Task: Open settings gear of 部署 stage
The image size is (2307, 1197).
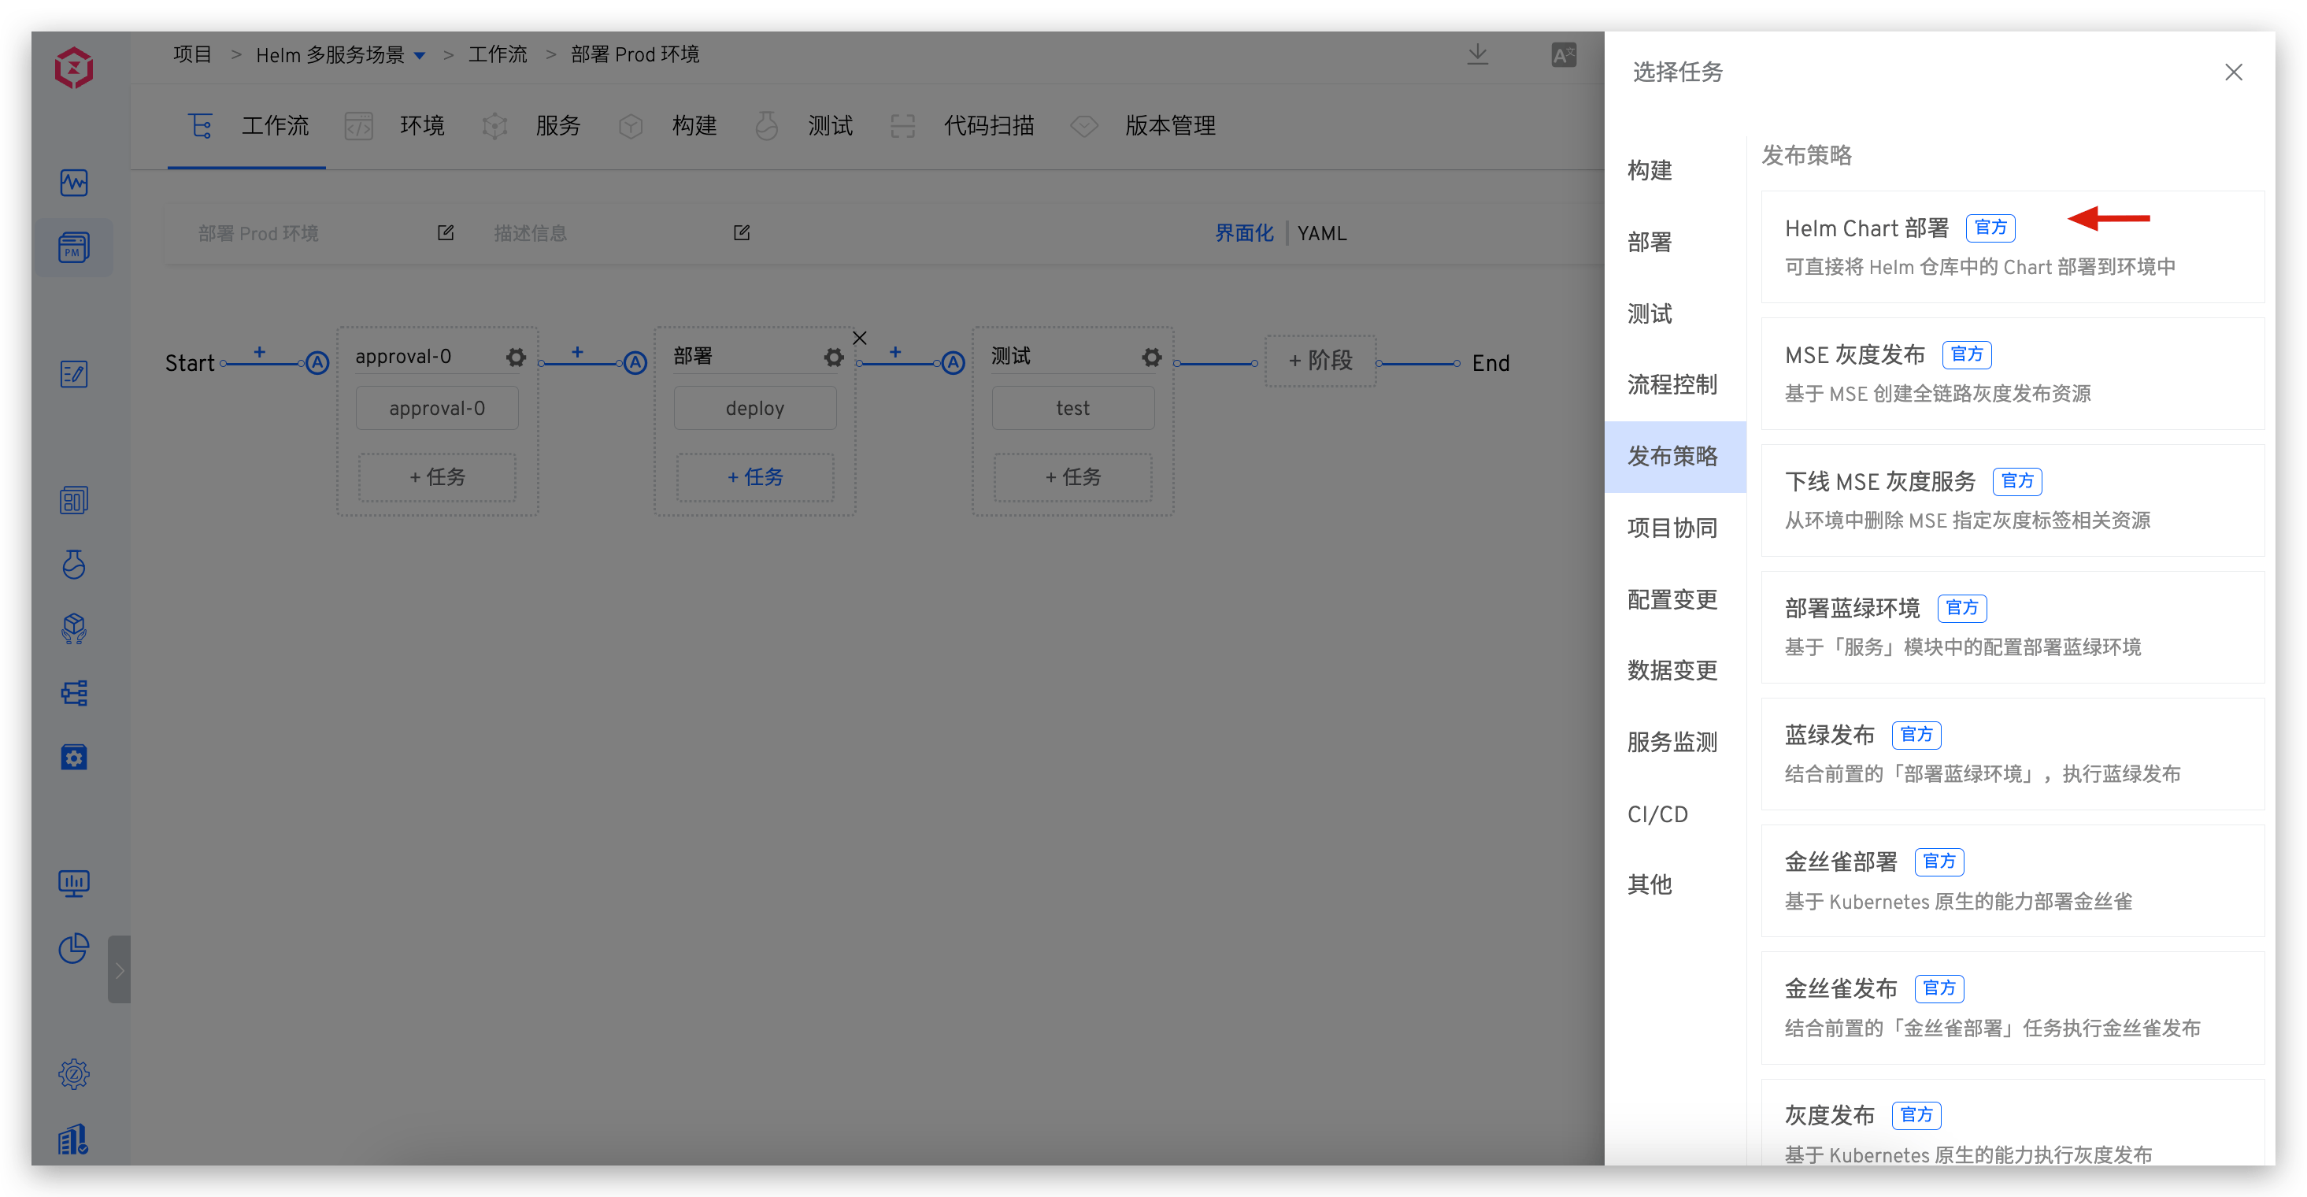Action: [834, 358]
